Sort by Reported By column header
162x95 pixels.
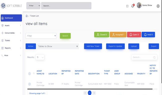(x=66, y=72)
